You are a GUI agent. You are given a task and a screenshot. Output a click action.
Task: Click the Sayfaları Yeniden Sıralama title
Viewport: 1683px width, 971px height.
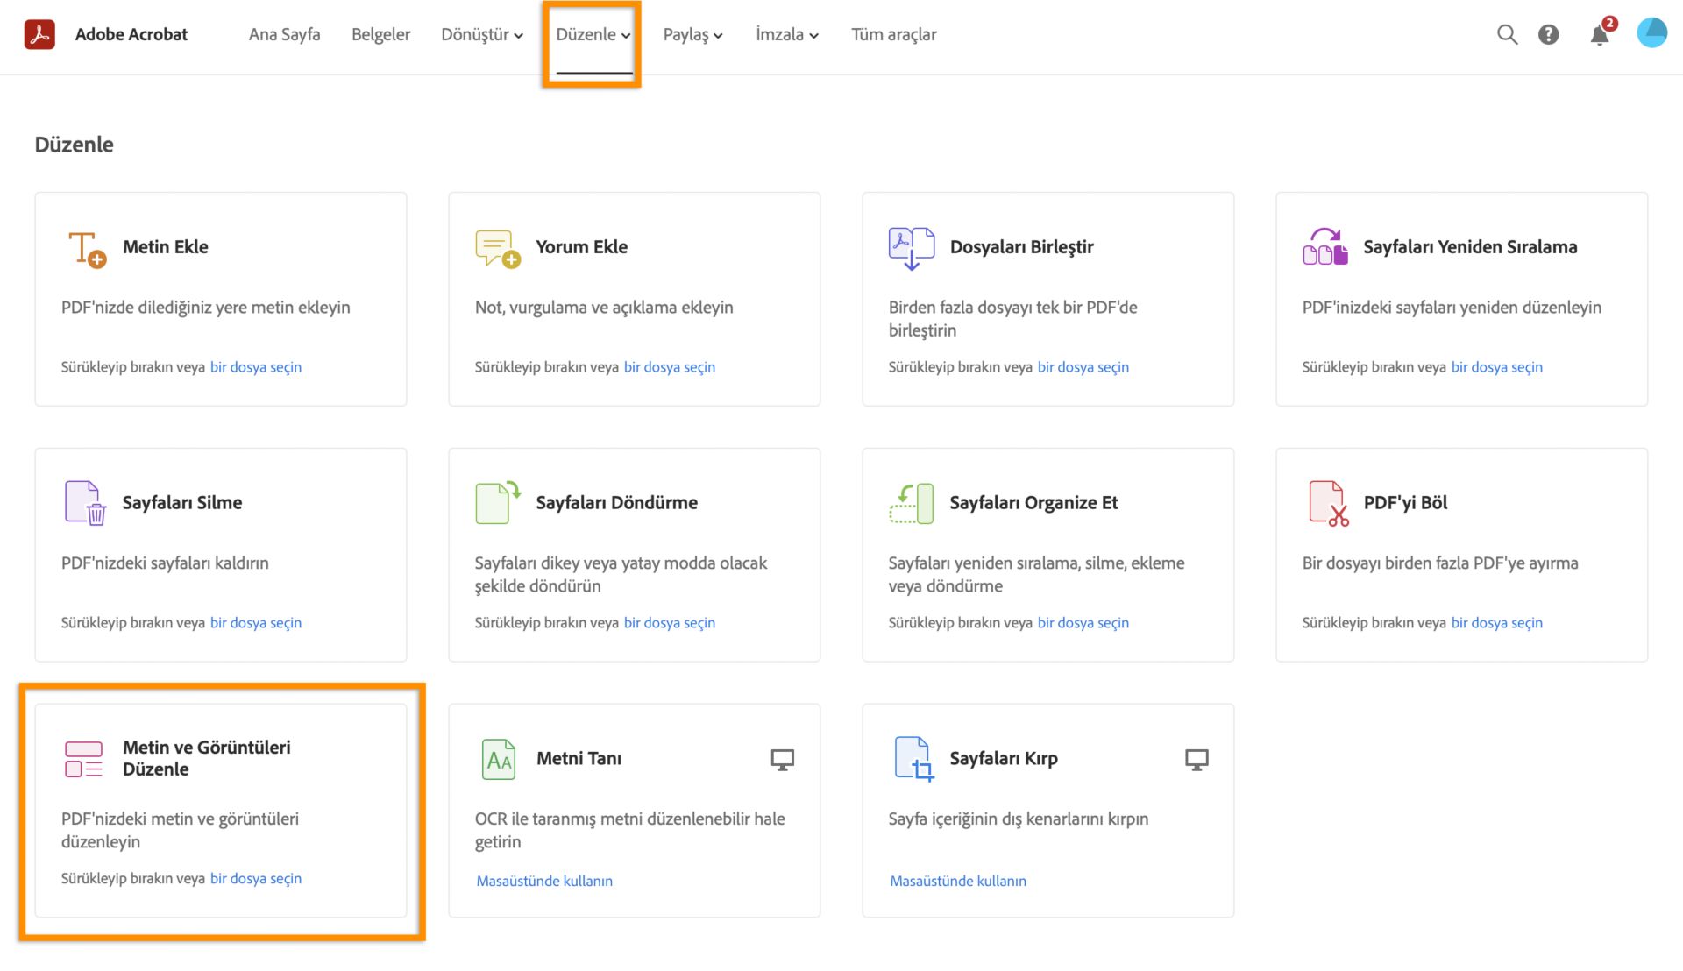(x=1470, y=247)
